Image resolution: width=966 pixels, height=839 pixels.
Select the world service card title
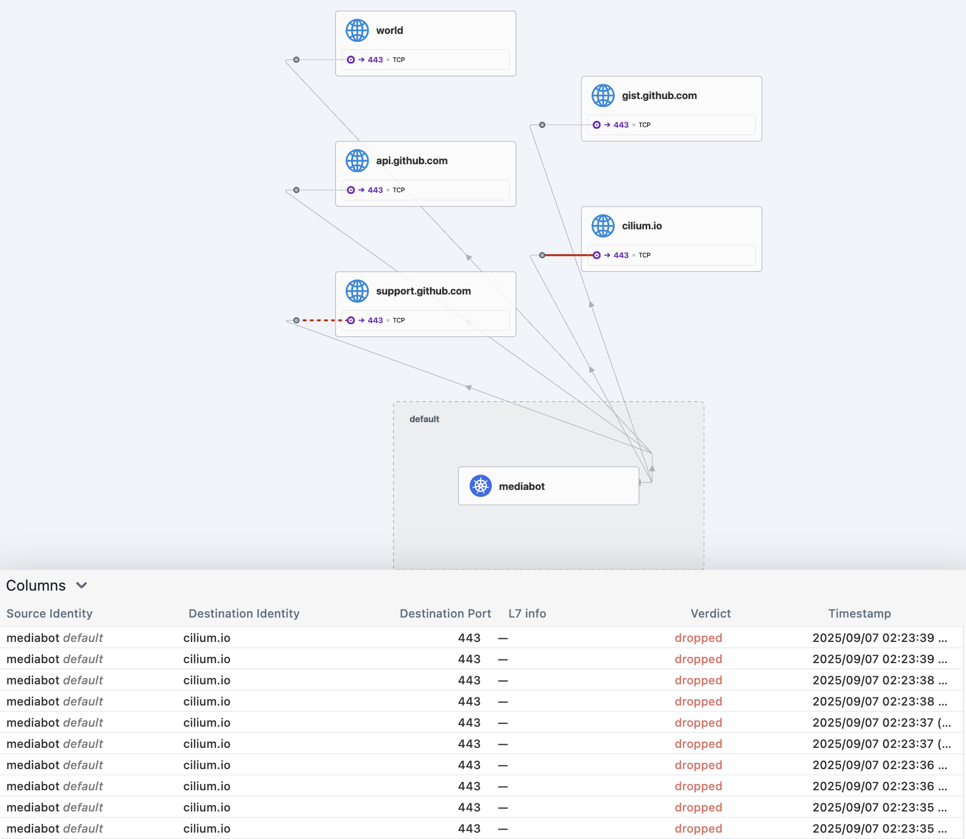coord(390,30)
